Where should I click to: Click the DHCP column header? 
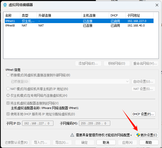point(117,15)
